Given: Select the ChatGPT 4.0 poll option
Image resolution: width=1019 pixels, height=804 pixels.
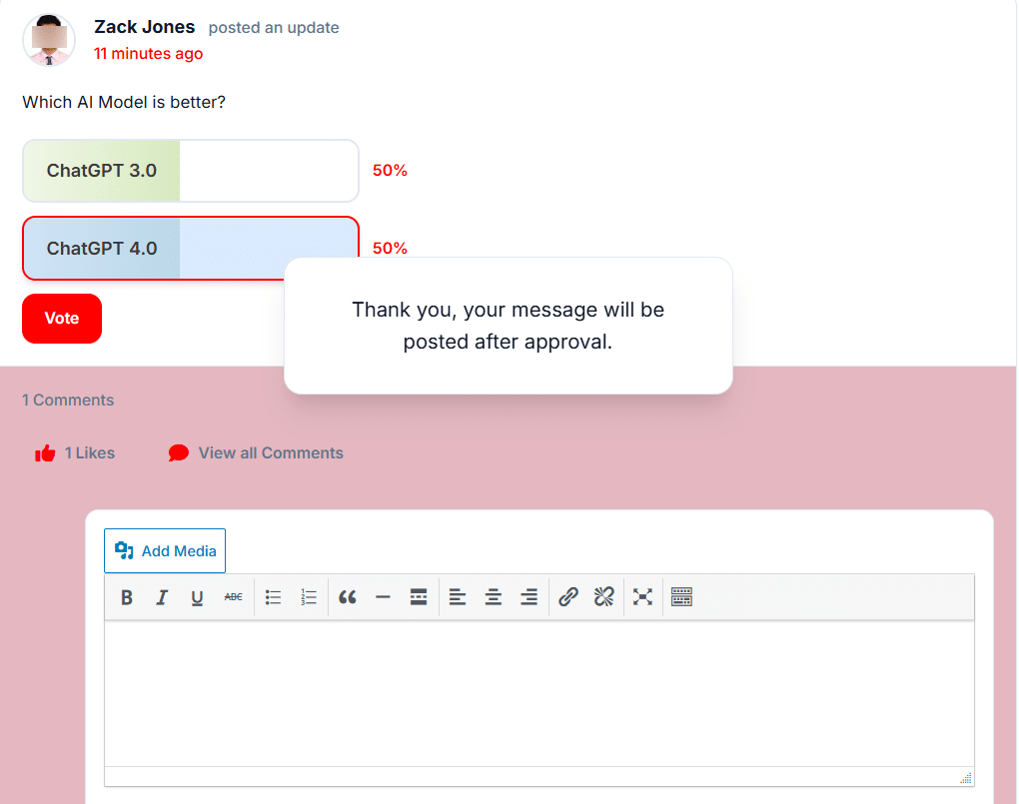Looking at the screenshot, I should point(191,249).
